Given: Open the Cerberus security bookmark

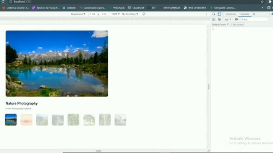Looking at the screenshot, I should [15, 8].
